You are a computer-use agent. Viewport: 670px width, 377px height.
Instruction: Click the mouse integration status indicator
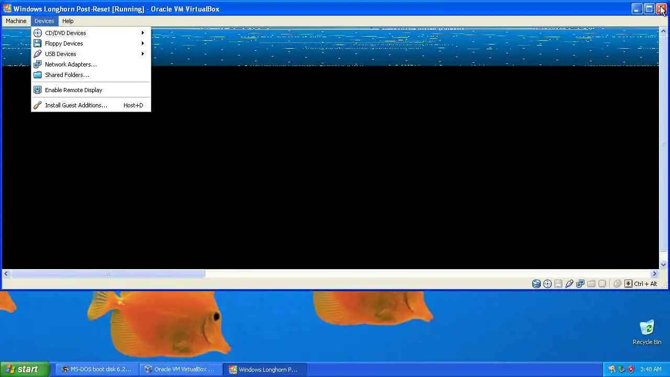(x=618, y=284)
